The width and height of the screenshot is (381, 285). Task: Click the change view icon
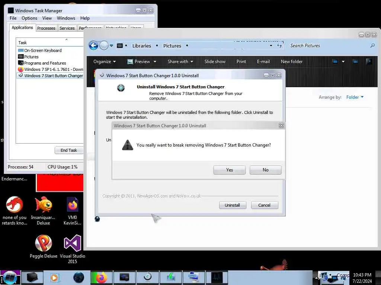(335, 62)
